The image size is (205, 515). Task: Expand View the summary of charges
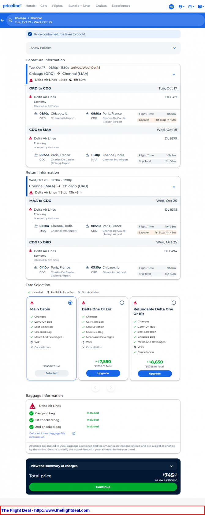(103, 466)
